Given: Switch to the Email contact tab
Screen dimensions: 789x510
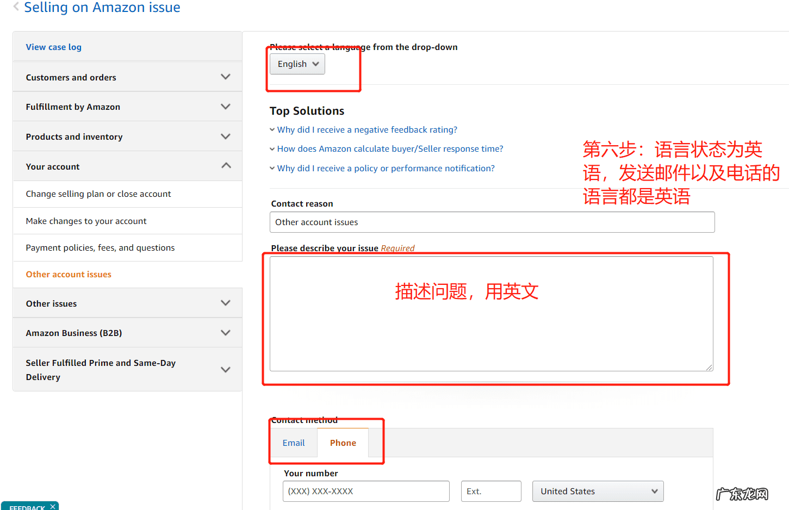Looking at the screenshot, I should [x=294, y=443].
